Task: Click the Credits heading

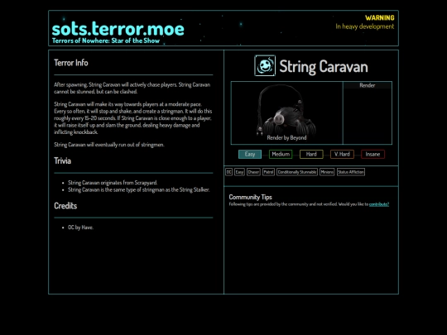Action: pyautogui.click(x=65, y=206)
